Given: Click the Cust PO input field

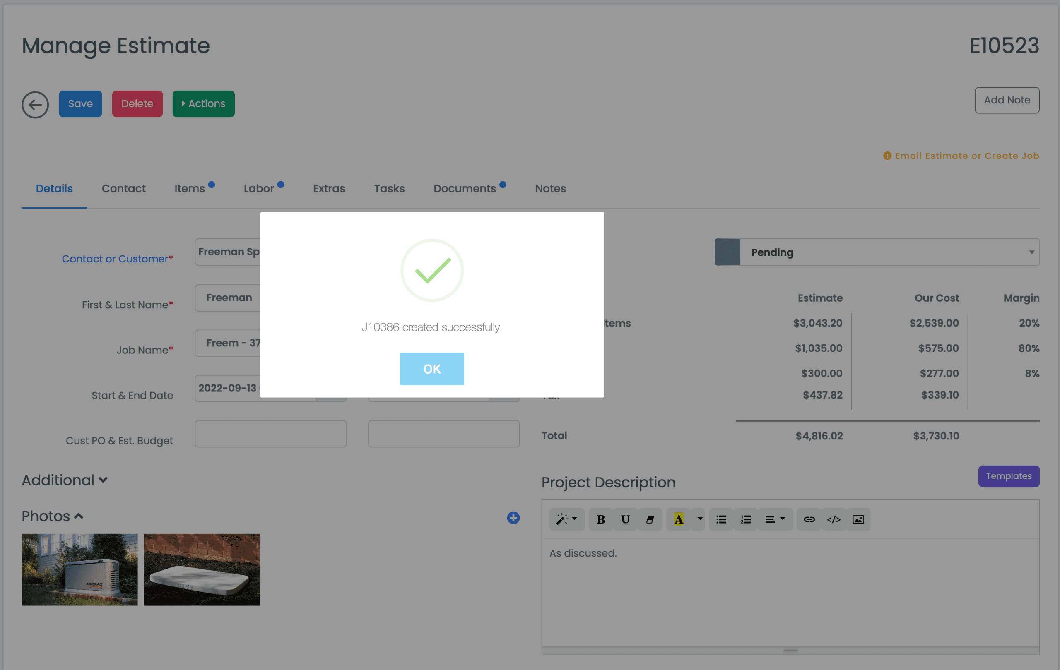Looking at the screenshot, I should coord(270,434).
